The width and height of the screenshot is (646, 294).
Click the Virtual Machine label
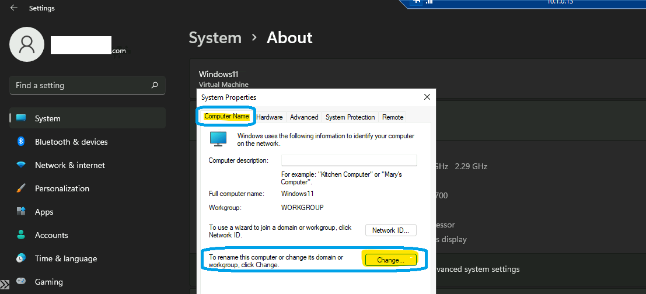pos(224,85)
